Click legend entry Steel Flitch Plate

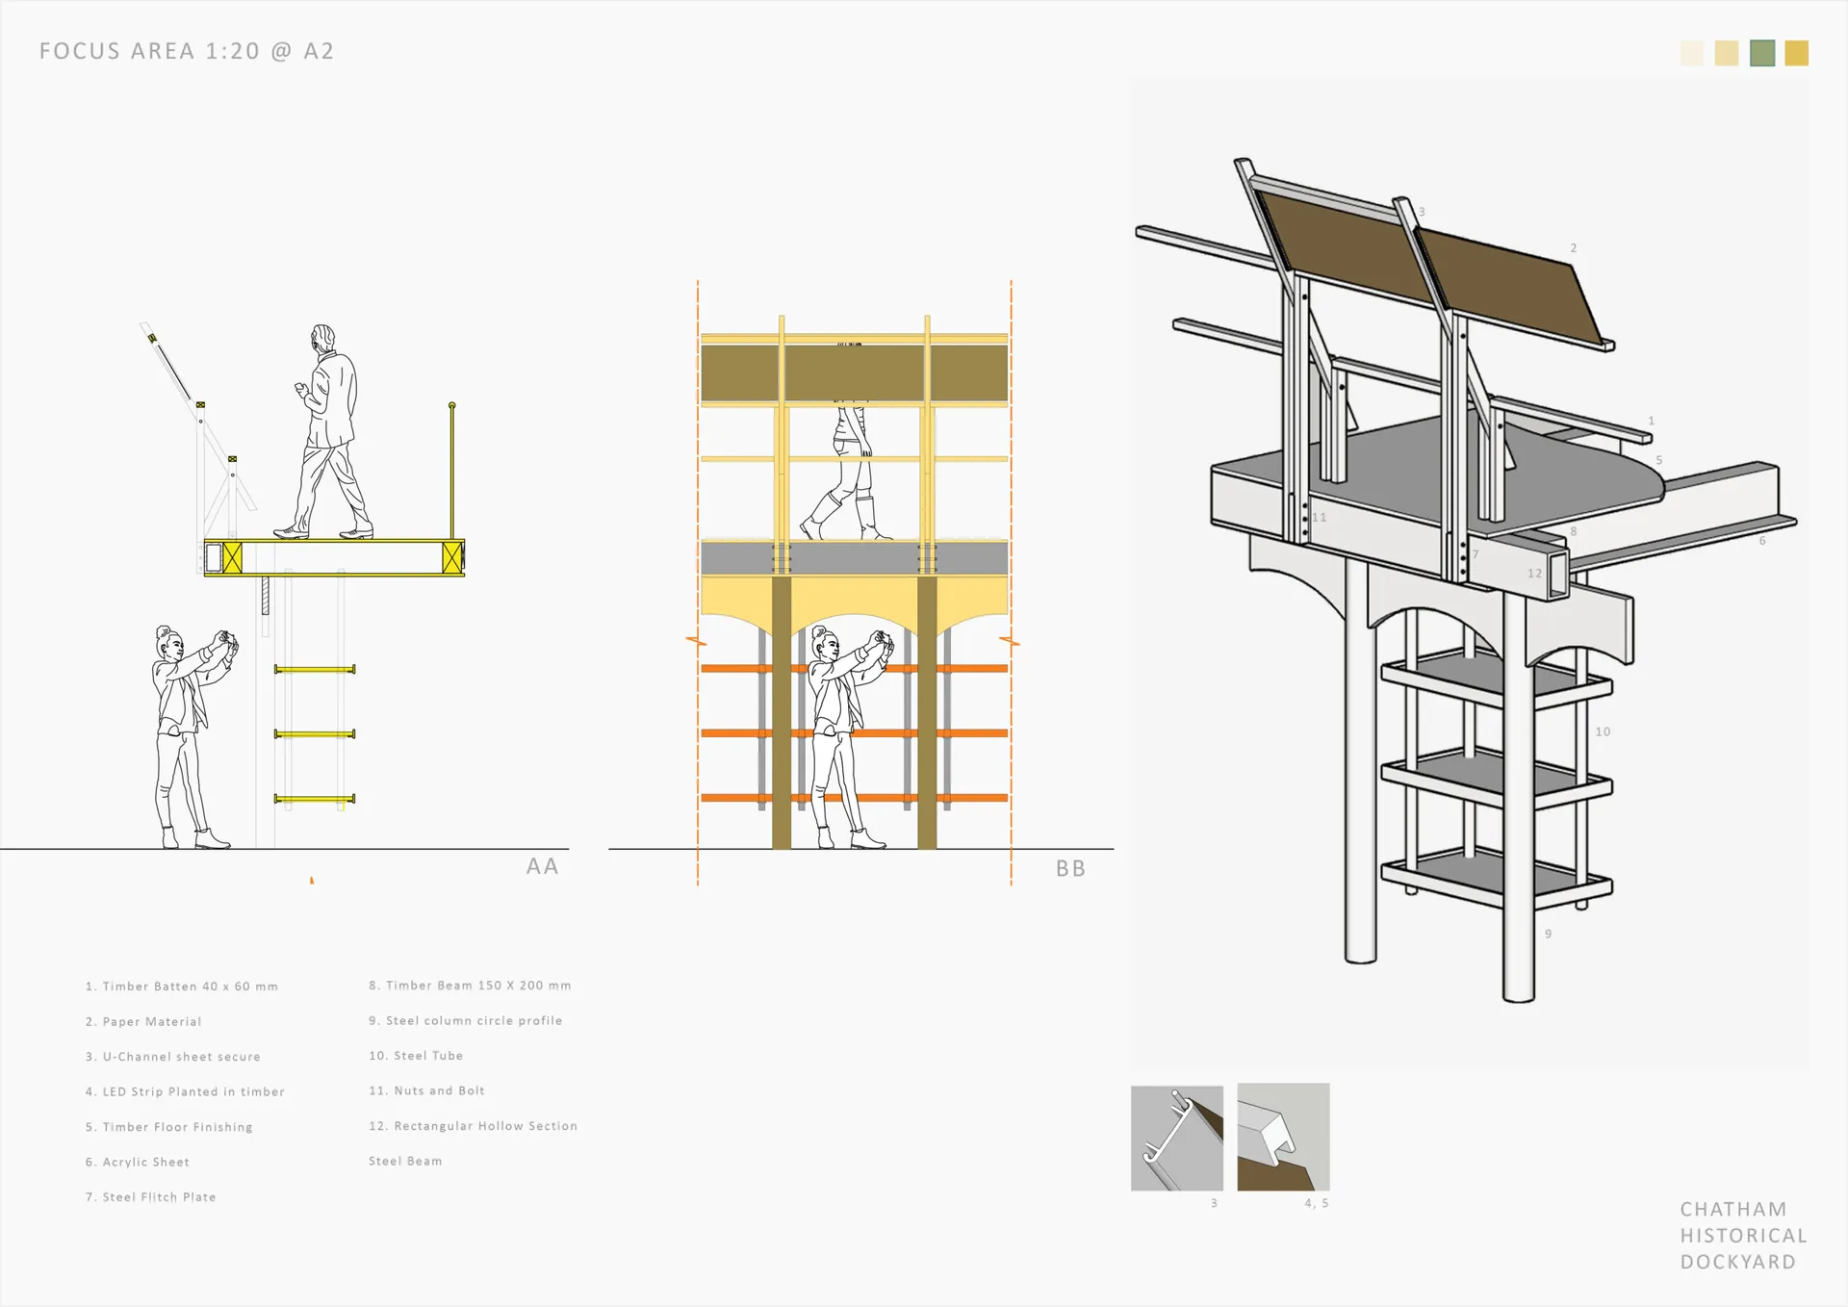click(x=151, y=1197)
